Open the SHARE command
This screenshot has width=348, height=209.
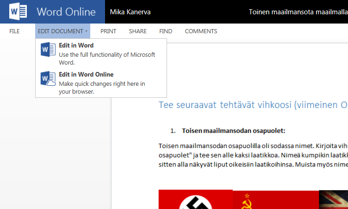137,31
